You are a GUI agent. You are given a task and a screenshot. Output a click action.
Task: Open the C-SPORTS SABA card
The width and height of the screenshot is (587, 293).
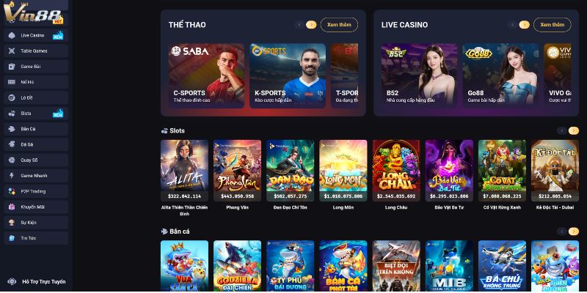pos(206,76)
